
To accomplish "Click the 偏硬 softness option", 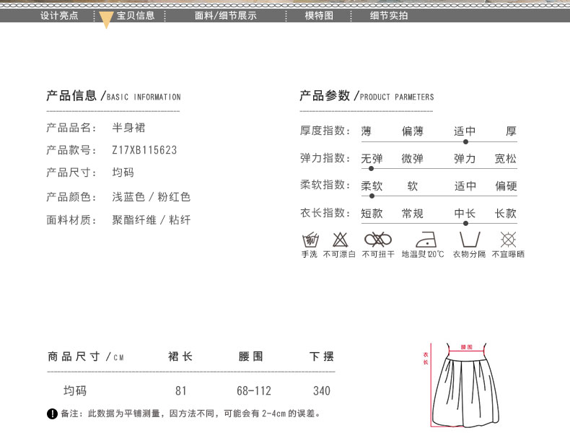I will (506, 185).
